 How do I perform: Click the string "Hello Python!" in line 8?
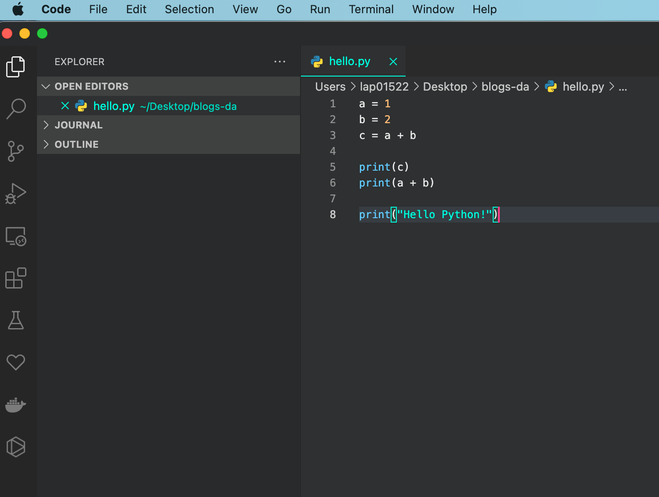coord(444,215)
